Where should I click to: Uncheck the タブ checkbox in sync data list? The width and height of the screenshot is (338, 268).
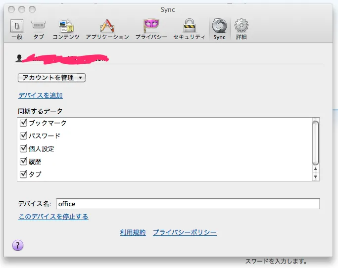(23, 174)
